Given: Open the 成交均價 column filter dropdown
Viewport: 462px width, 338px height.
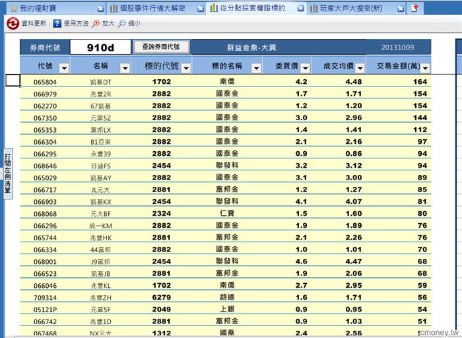Looking at the screenshot, I should 360,69.
